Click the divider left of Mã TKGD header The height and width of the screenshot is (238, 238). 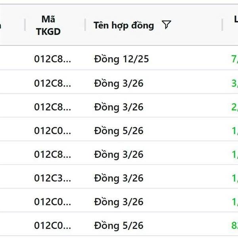[25, 25]
